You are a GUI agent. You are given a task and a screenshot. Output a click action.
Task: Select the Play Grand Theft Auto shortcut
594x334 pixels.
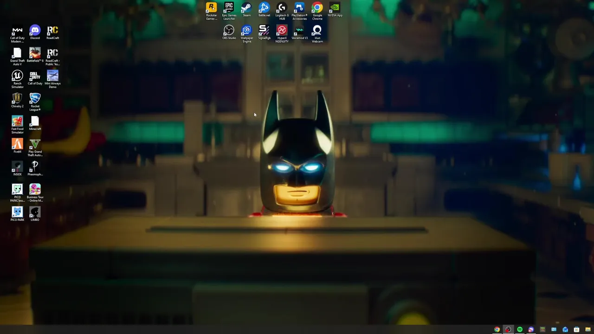click(35, 148)
